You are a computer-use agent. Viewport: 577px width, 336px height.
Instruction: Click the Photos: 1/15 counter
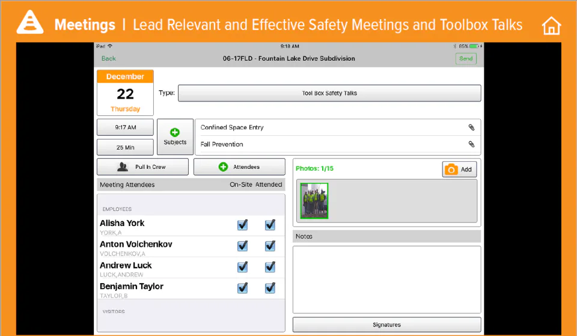pyautogui.click(x=314, y=168)
